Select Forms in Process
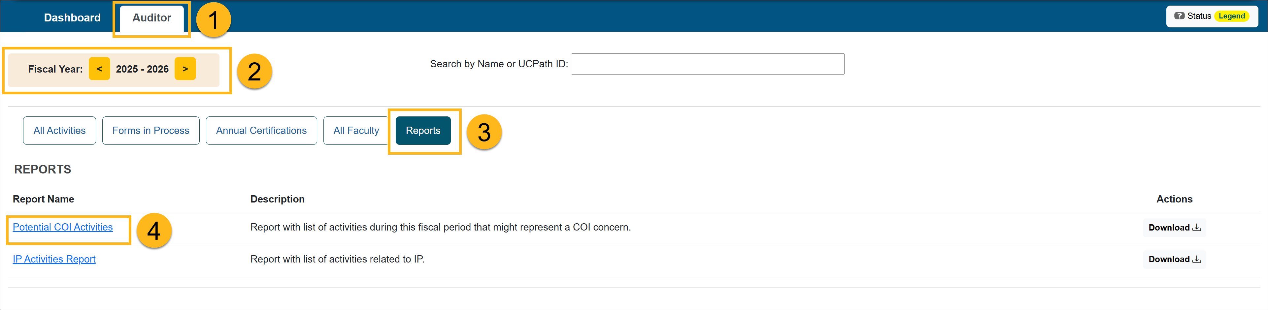This screenshot has height=310, width=1268. pyautogui.click(x=150, y=130)
